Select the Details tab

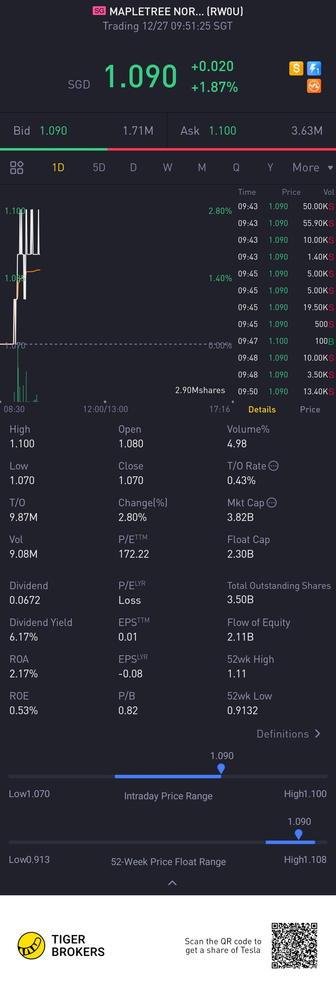click(x=262, y=409)
